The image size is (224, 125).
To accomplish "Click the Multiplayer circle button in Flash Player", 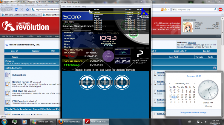I will pyautogui.click(x=87, y=82).
